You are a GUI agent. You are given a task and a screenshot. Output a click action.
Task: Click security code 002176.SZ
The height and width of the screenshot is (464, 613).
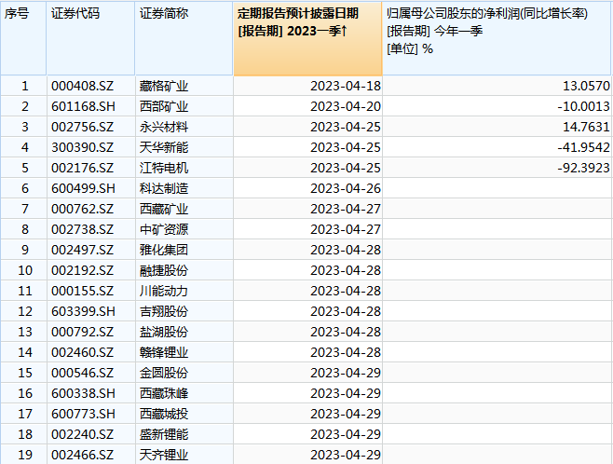pyautogui.click(x=83, y=168)
